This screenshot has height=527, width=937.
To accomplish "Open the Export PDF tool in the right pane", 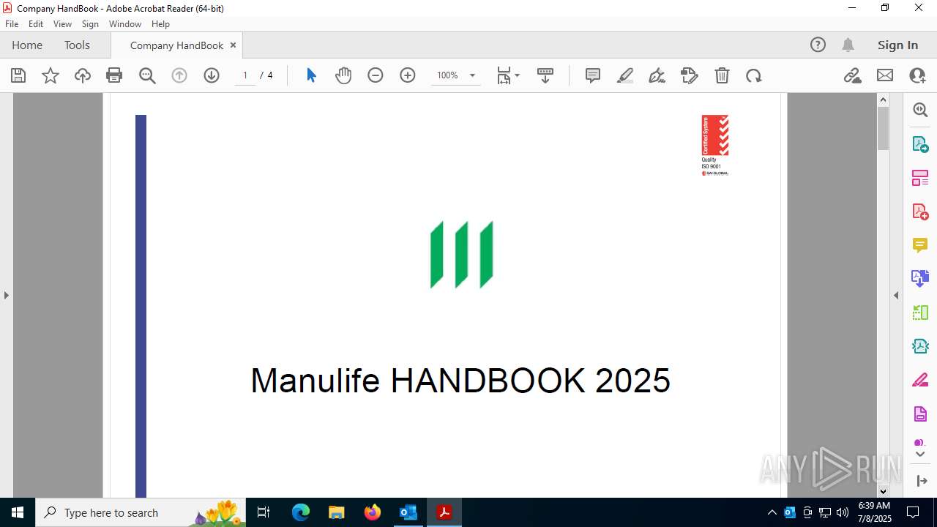I will coord(920,144).
